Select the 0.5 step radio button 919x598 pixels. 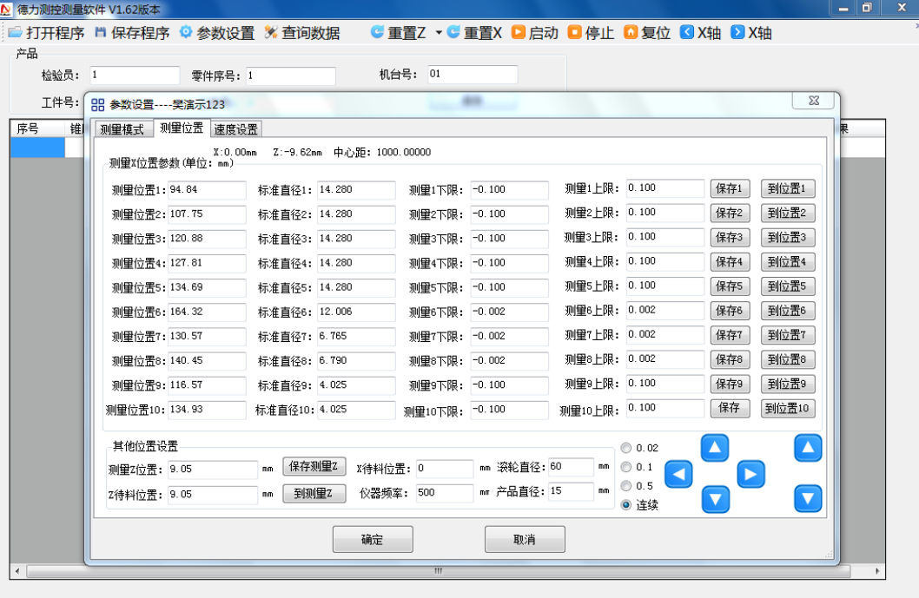(625, 485)
